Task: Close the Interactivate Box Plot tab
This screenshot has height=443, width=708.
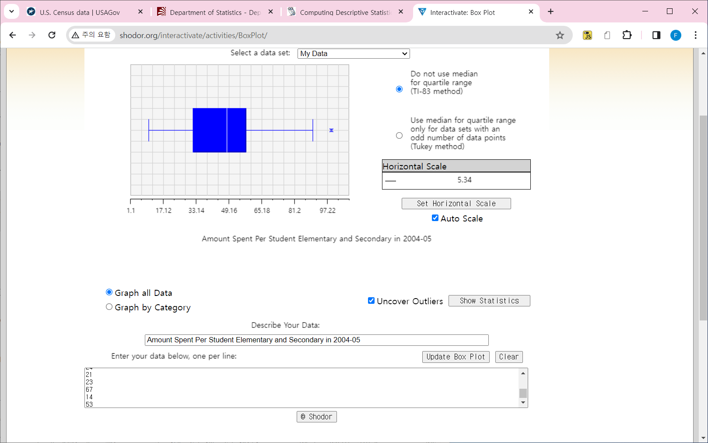Action: point(531,12)
